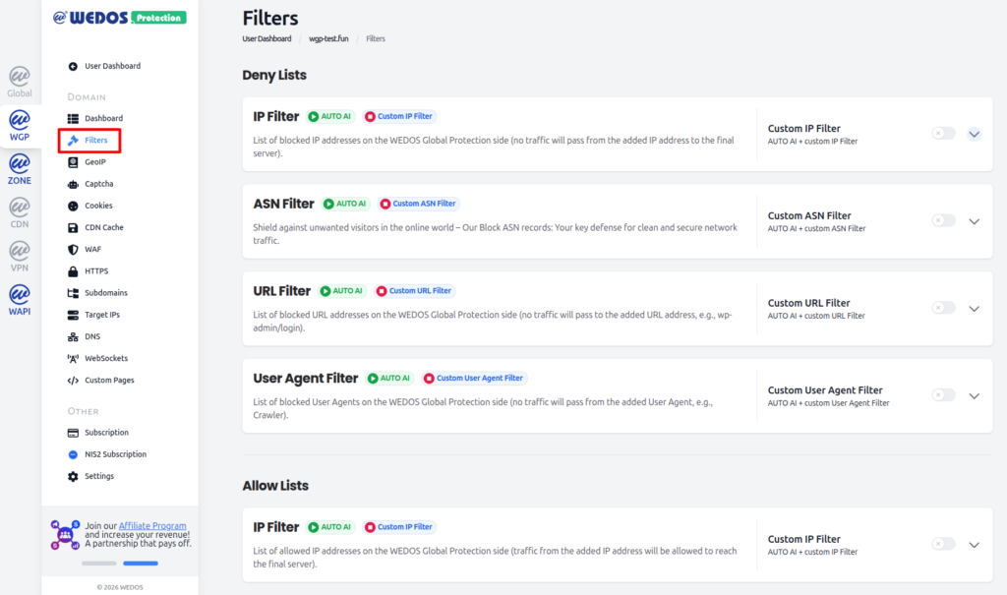The width and height of the screenshot is (1007, 595).
Task: Enable the Custom User Agent Filter toggle
Action: point(943,394)
